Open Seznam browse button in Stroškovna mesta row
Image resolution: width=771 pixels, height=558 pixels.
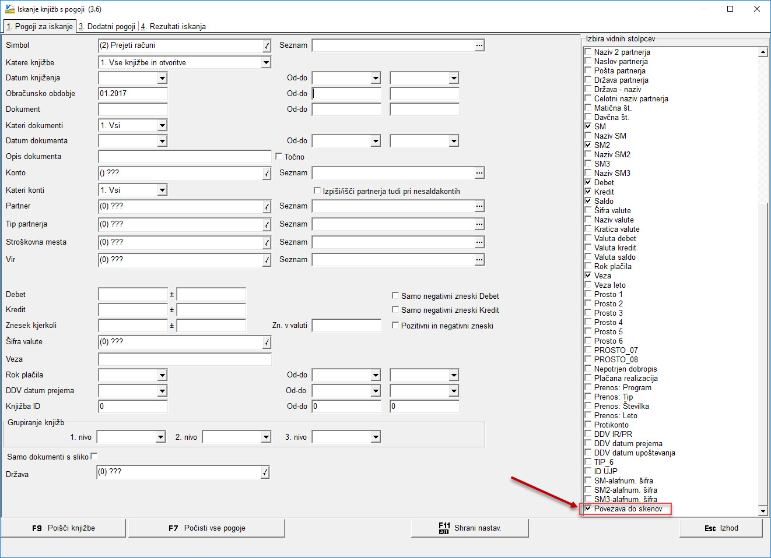tap(479, 242)
